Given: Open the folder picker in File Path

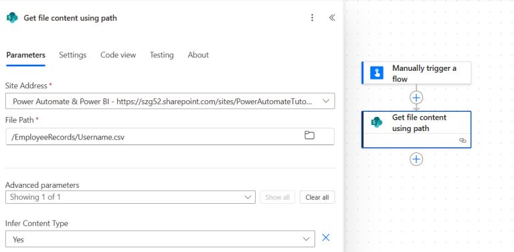Looking at the screenshot, I should [309, 135].
